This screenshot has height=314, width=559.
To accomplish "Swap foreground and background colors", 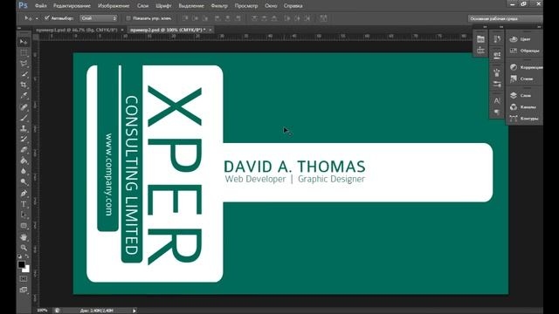I will tap(27, 256).
